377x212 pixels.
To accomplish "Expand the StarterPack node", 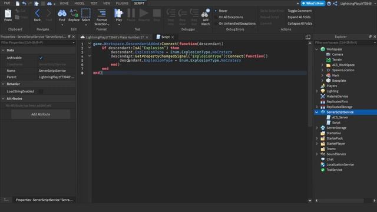I will (x=317, y=138).
